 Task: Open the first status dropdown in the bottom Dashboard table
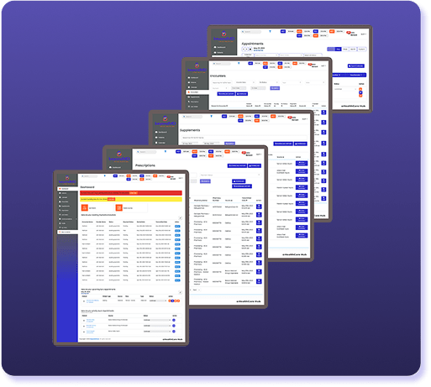tap(157, 320)
